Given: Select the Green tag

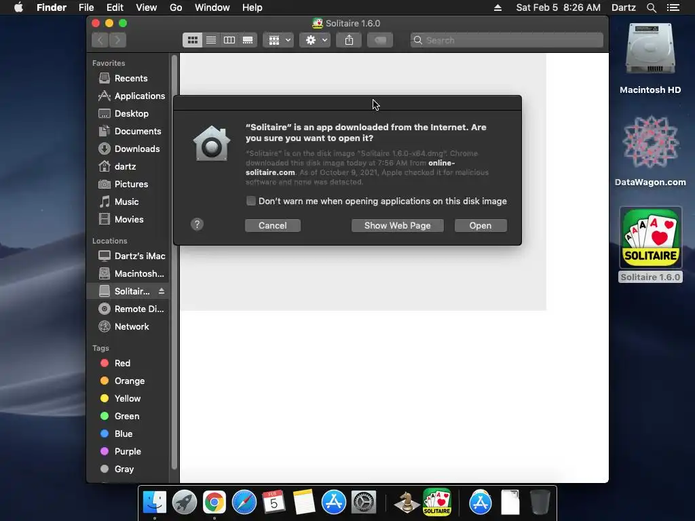Looking at the screenshot, I should pos(128,417).
